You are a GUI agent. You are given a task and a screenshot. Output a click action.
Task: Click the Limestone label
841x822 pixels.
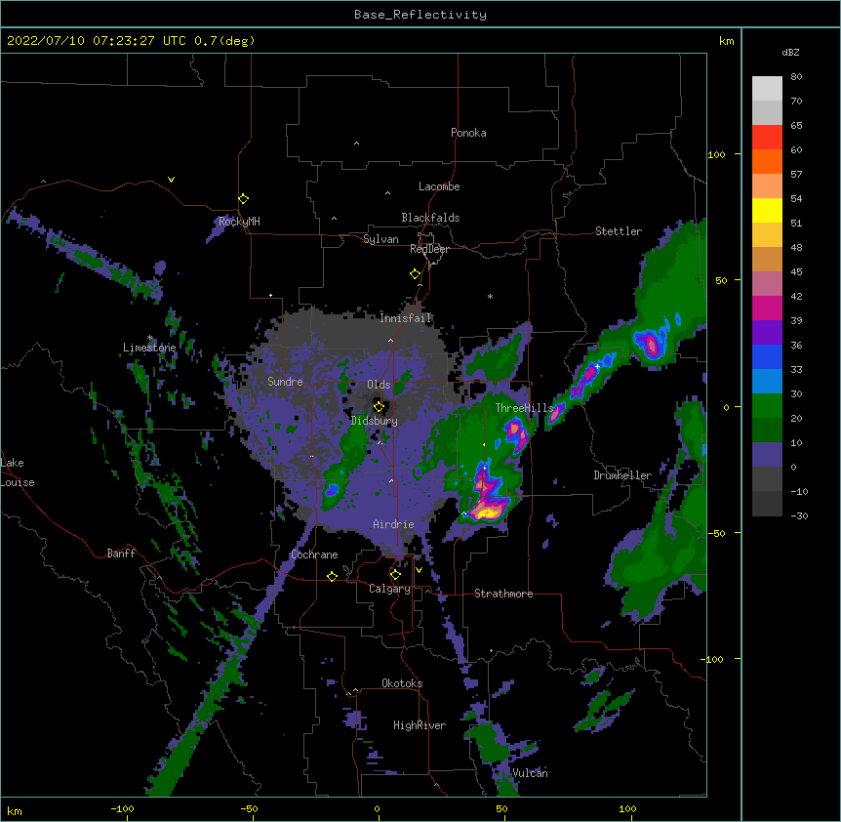click(x=149, y=348)
